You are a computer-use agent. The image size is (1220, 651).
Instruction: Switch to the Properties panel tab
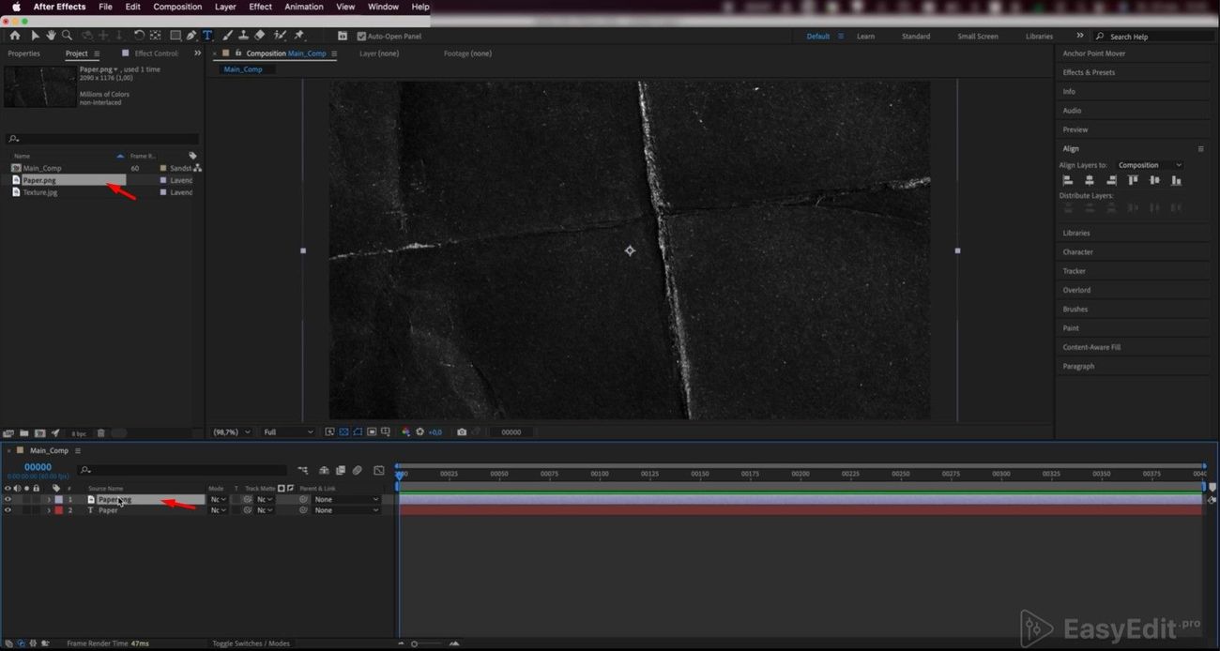click(24, 53)
